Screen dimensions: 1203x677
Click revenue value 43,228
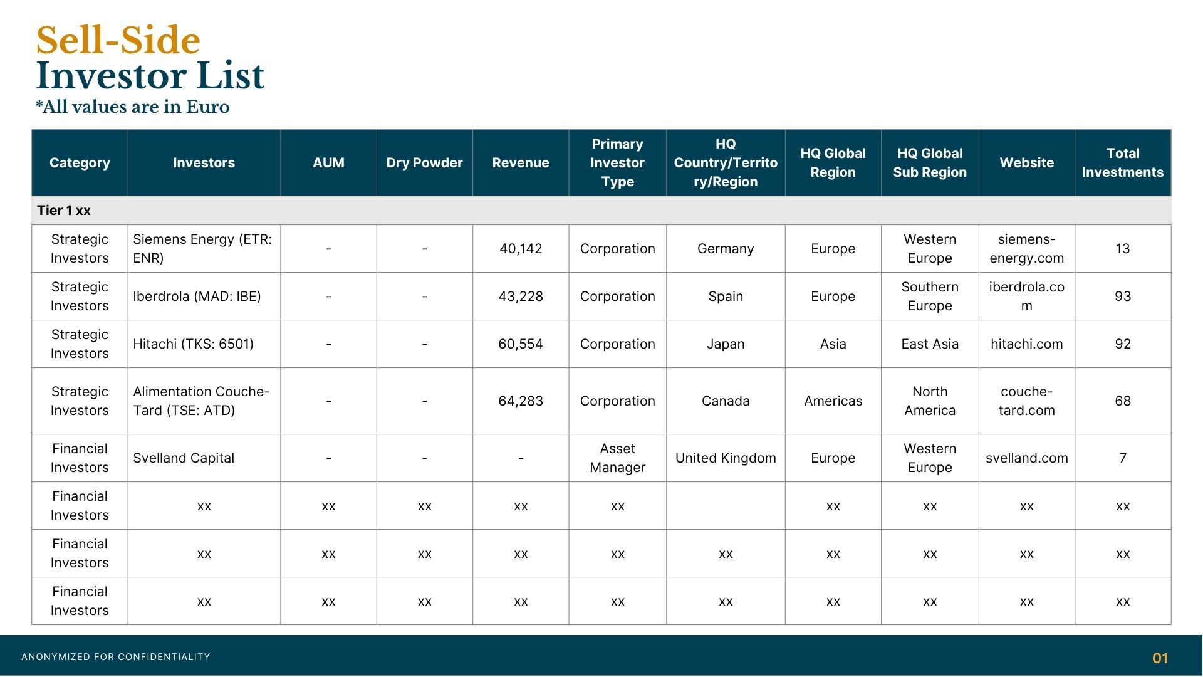[521, 297]
